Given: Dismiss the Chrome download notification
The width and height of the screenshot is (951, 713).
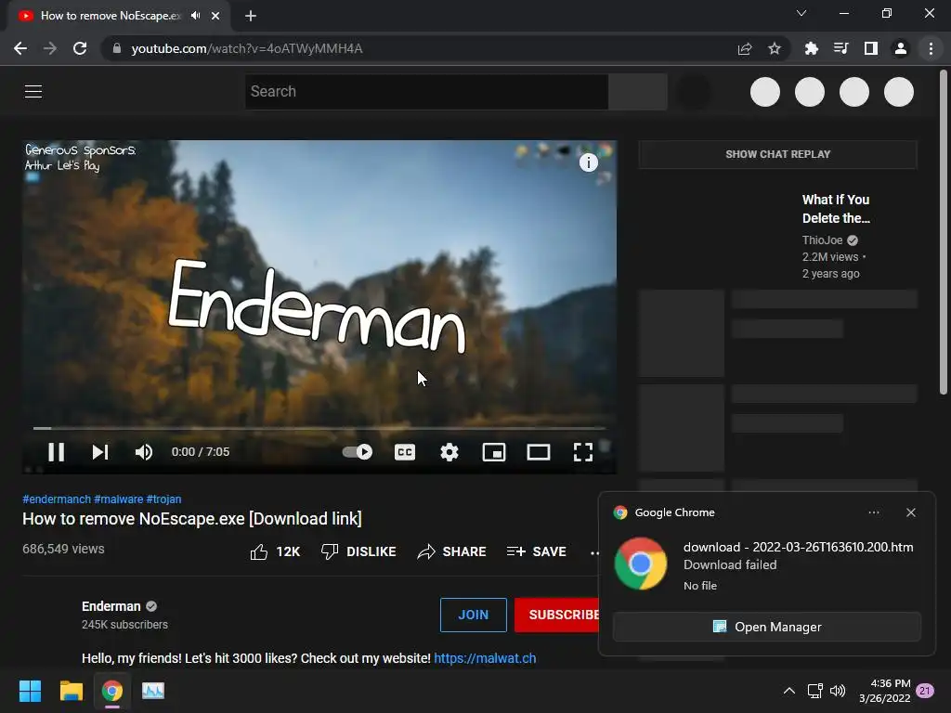Looking at the screenshot, I should tap(910, 512).
